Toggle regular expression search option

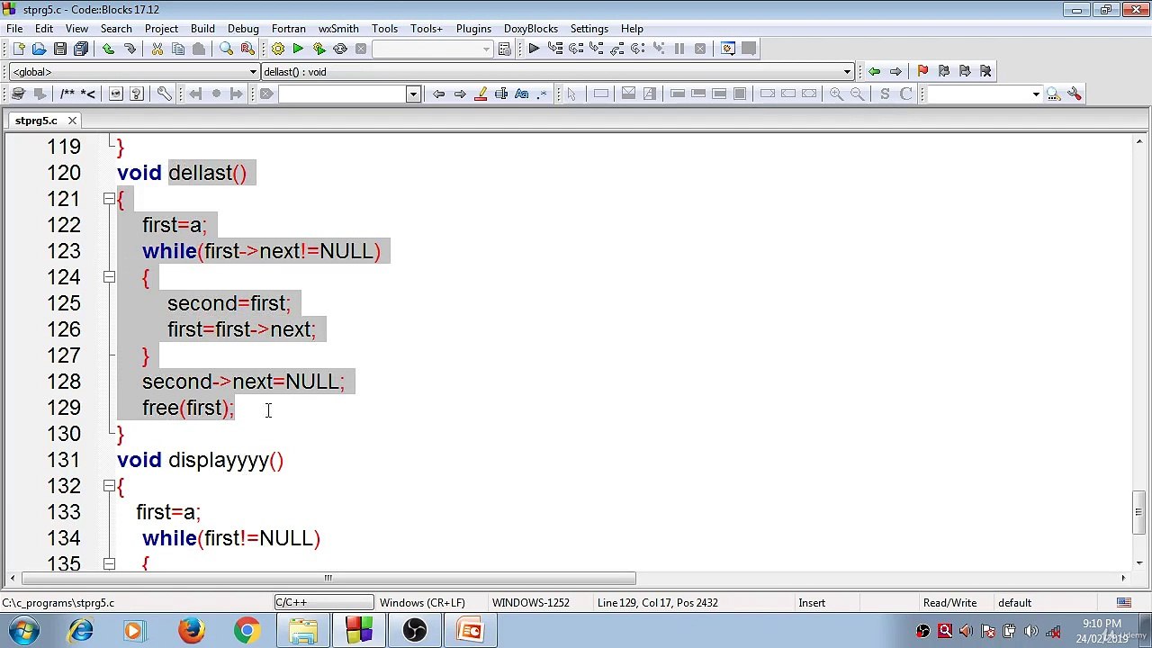click(x=542, y=94)
